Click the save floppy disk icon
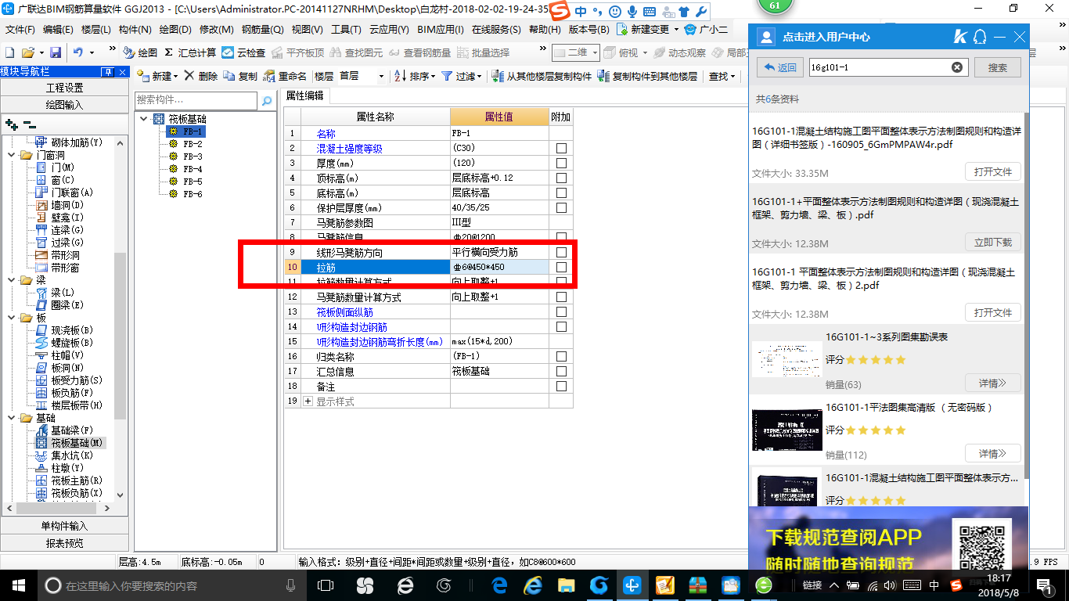The height and width of the screenshot is (601, 1069). [x=56, y=52]
